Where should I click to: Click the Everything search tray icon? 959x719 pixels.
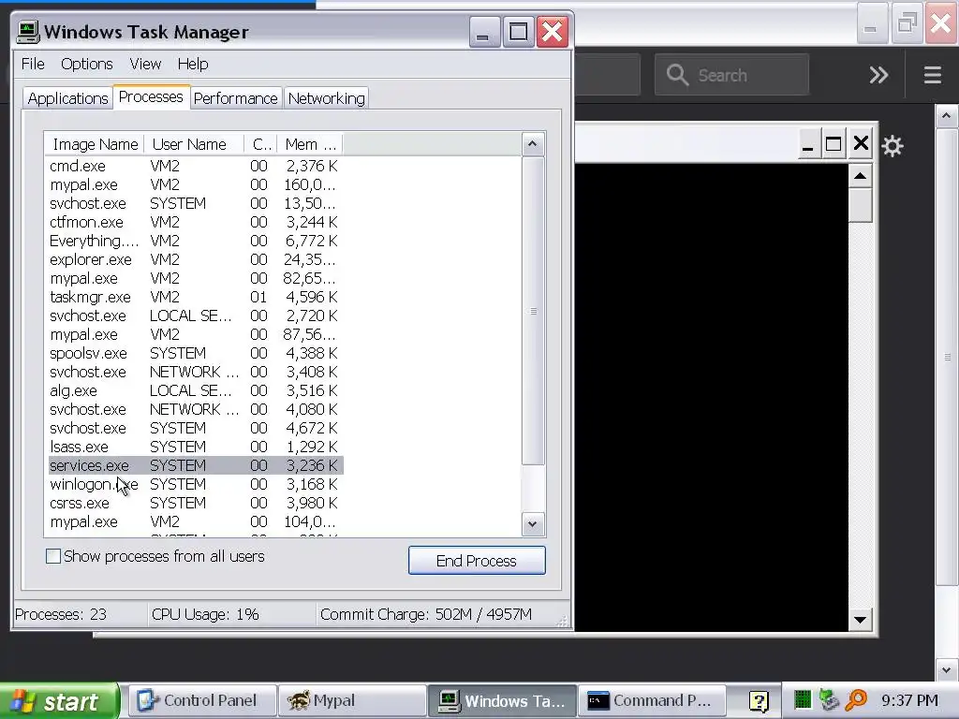(856, 699)
